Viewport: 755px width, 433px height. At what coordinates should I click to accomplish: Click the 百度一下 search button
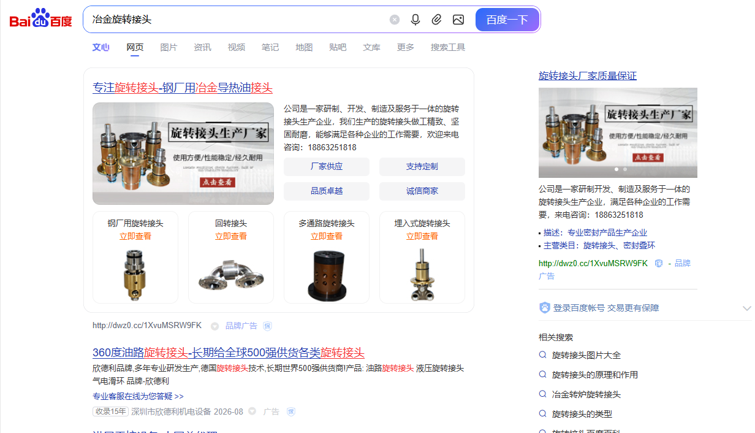coord(507,20)
